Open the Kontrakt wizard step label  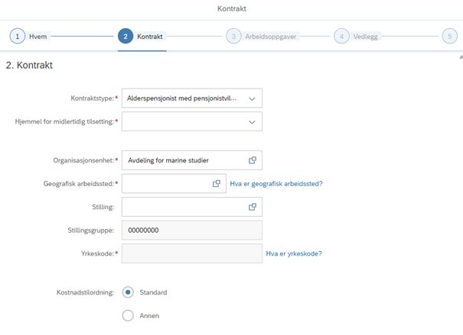[150, 37]
